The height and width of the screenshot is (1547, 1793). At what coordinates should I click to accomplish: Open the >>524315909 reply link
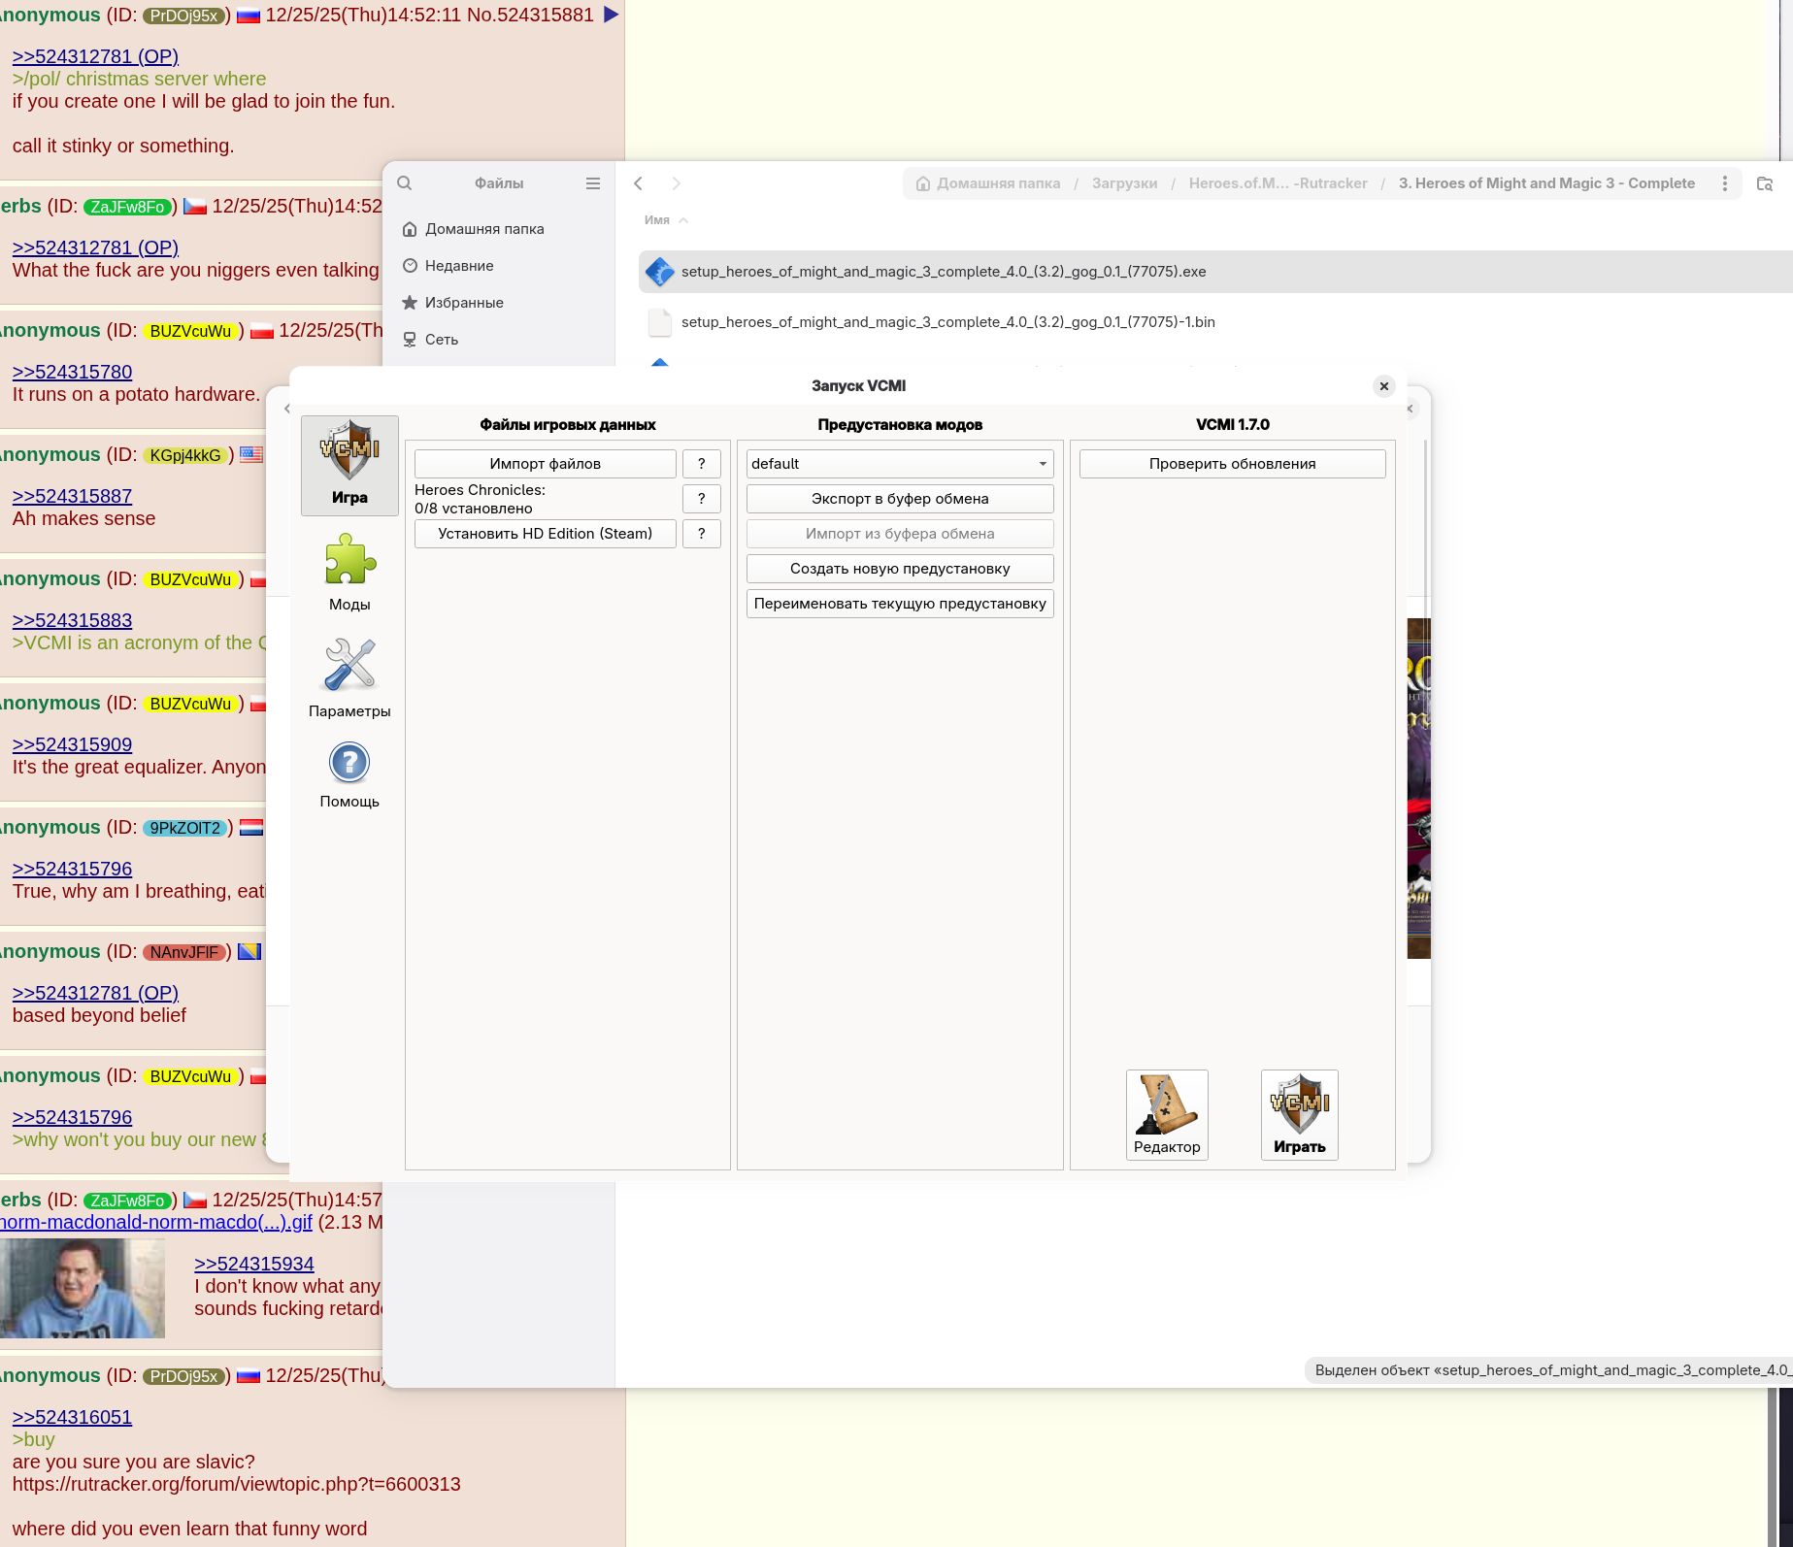click(x=72, y=744)
